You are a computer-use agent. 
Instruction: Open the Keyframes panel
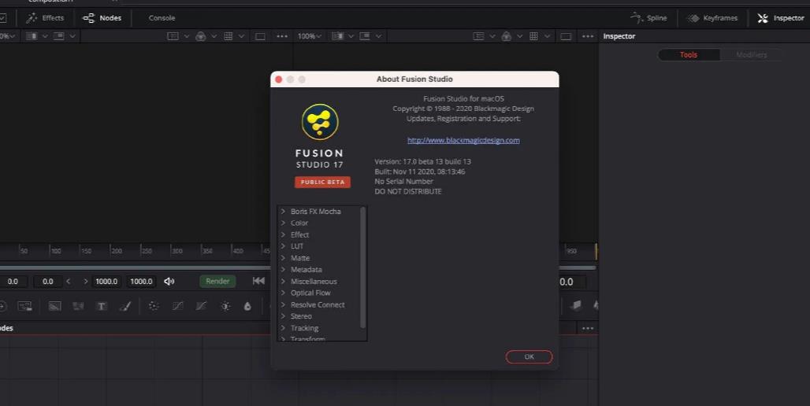(x=712, y=18)
